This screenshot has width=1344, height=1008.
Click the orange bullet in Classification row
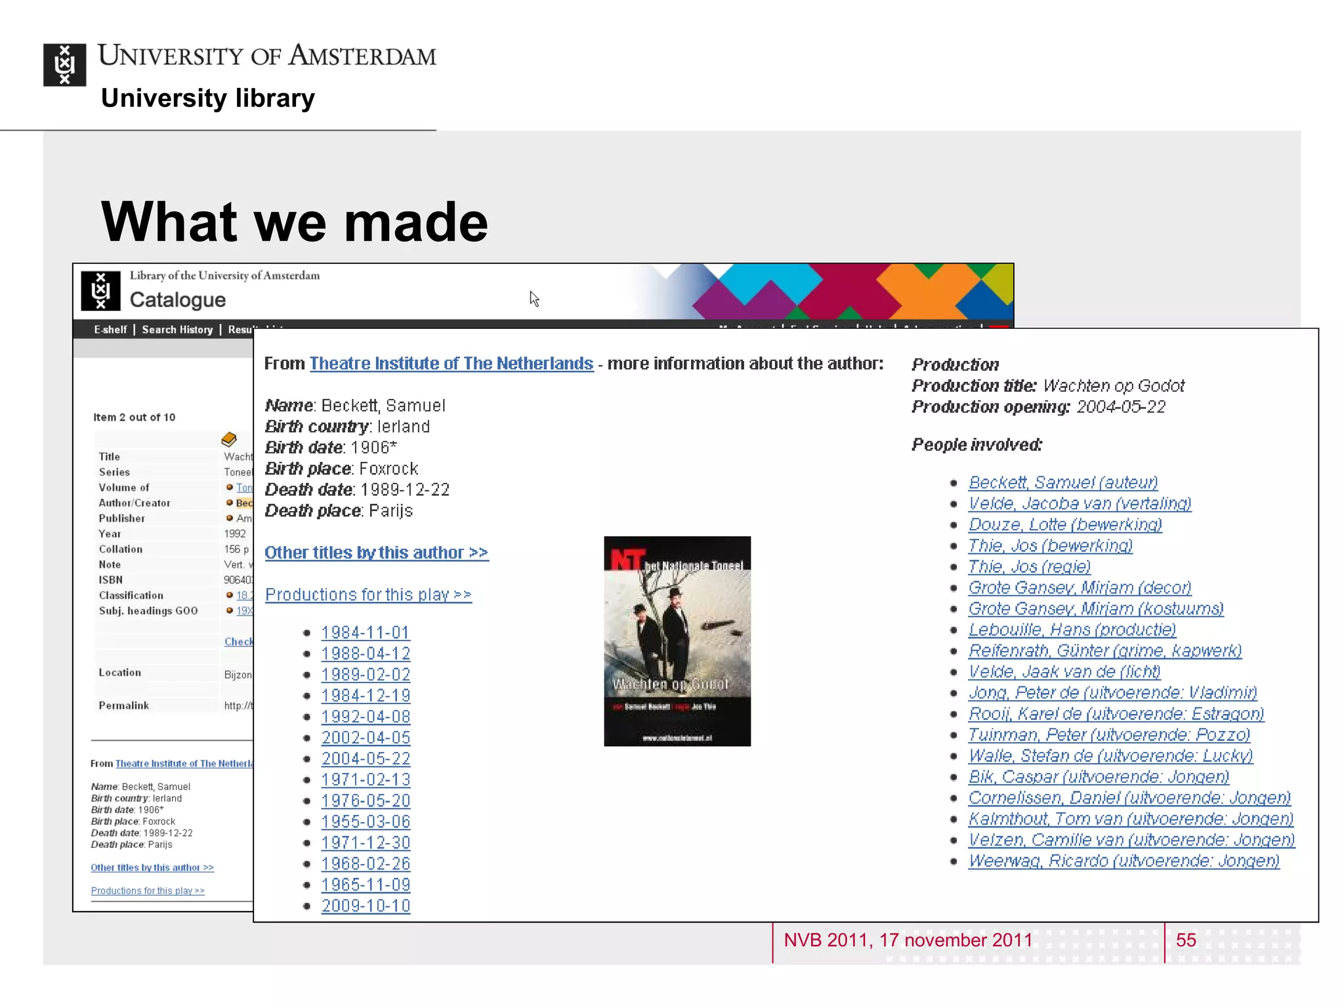230,595
